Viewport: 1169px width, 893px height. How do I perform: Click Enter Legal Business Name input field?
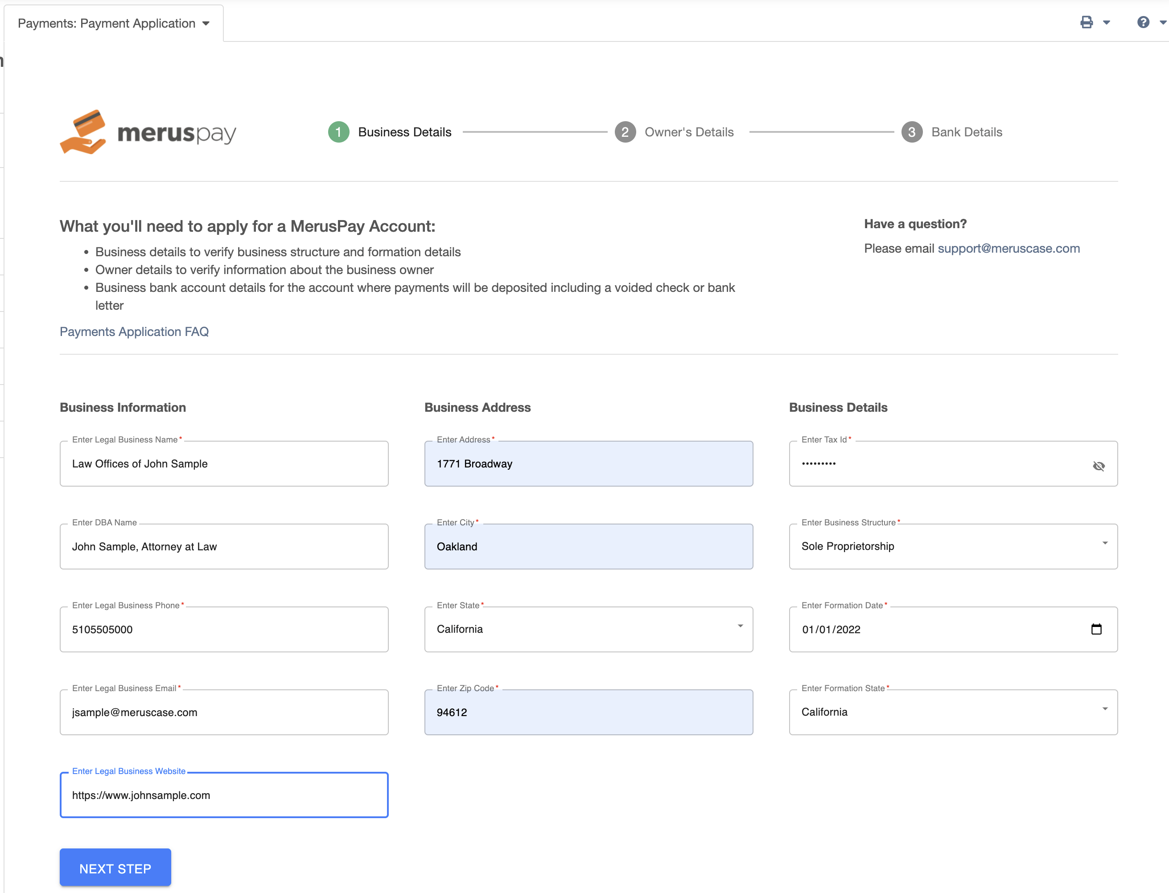[x=224, y=463]
